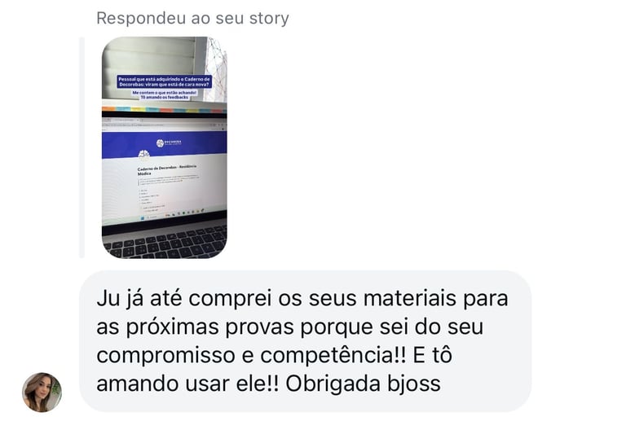The width and height of the screenshot is (626, 421).
Task: Click the word 'Obrigada' in the message
Action: pyautogui.click(x=333, y=384)
